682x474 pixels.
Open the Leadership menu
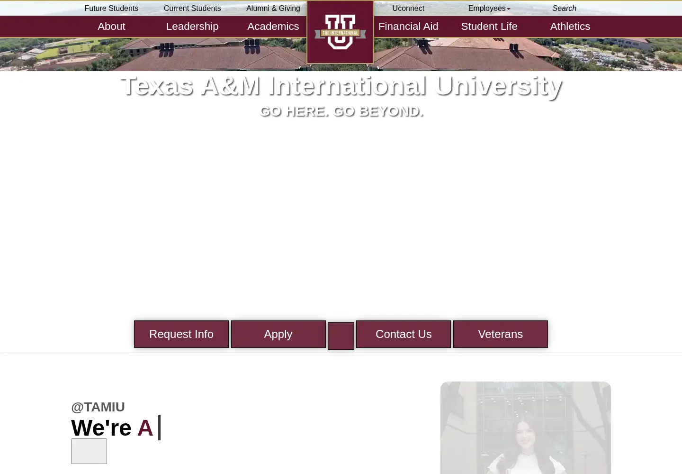coord(192,27)
